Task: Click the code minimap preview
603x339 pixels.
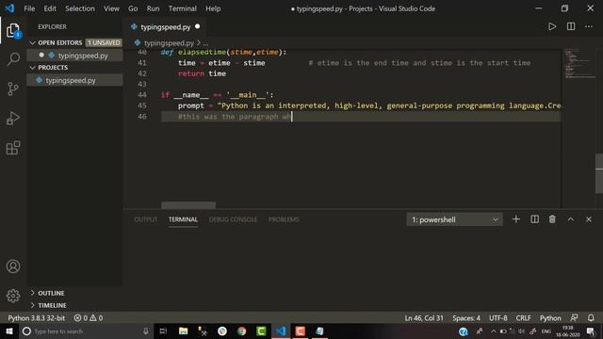Action: (579, 64)
